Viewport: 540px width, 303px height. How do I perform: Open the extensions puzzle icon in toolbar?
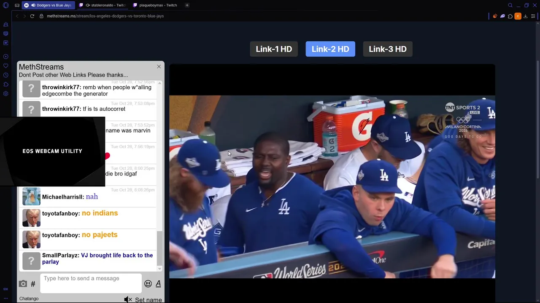tap(510, 16)
